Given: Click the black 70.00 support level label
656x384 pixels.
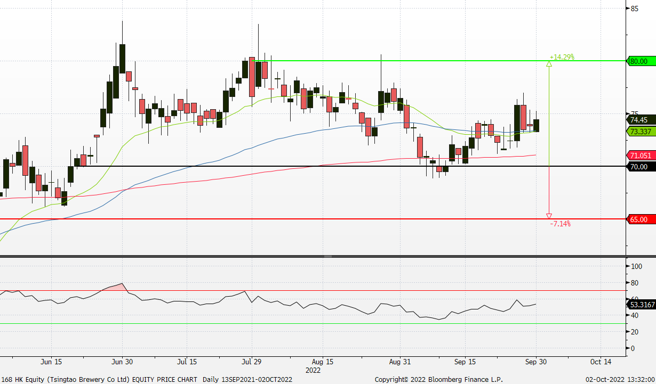Looking at the screenshot, I should tap(641, 167).
